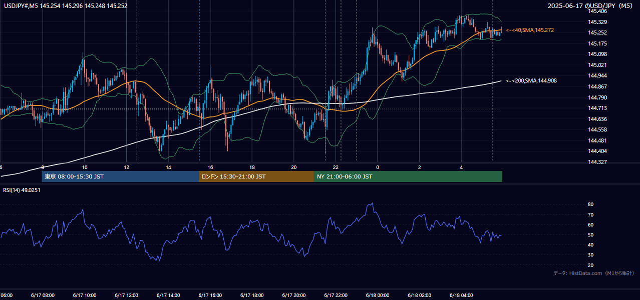Viewport: 640px width, 300px height.
Task: Click the RSI scale value 70
Action: [x=591, y=214]
